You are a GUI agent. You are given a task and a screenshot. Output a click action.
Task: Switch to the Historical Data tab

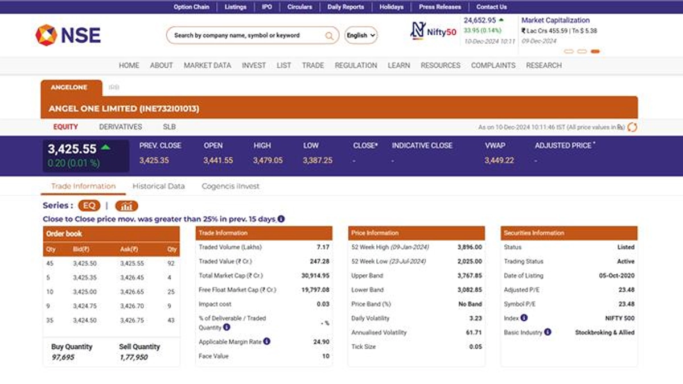[158, 186]
